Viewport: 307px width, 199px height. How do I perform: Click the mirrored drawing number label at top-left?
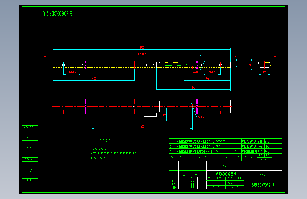tap(57, 13)
